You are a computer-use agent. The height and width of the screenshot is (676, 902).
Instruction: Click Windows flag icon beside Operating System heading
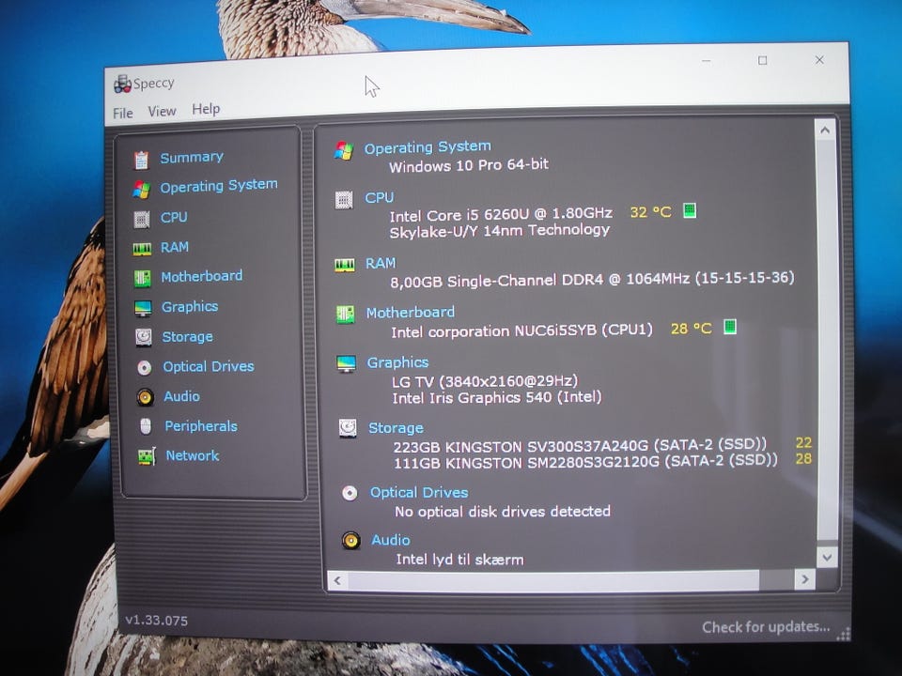344,150
